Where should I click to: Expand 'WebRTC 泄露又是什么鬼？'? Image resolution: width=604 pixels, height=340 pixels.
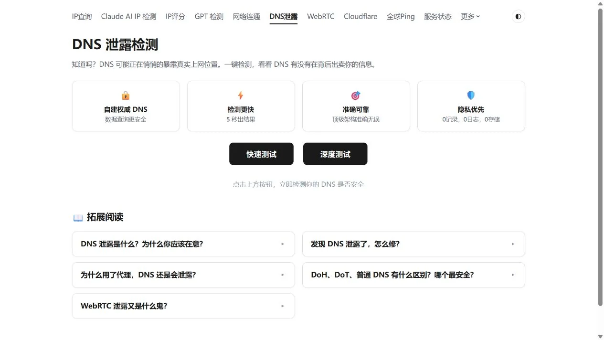click(183, 306)
